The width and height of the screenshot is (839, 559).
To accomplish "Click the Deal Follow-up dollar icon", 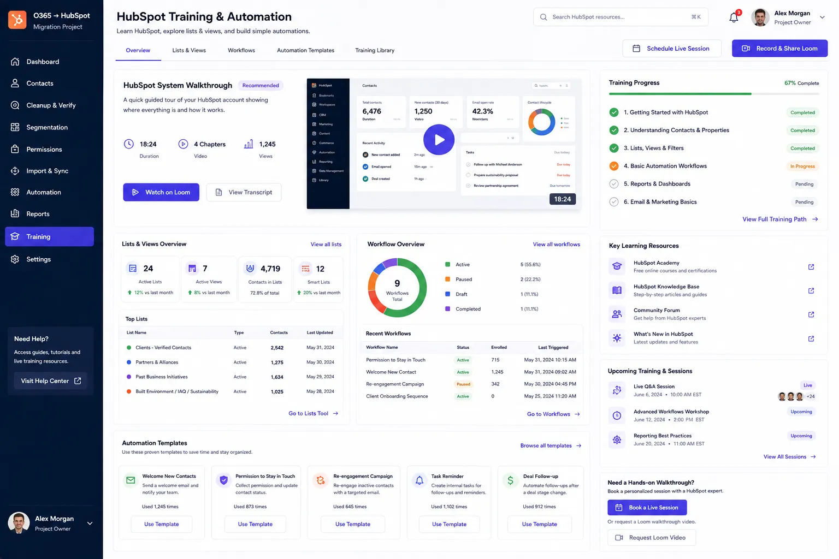I will [510, 480].
